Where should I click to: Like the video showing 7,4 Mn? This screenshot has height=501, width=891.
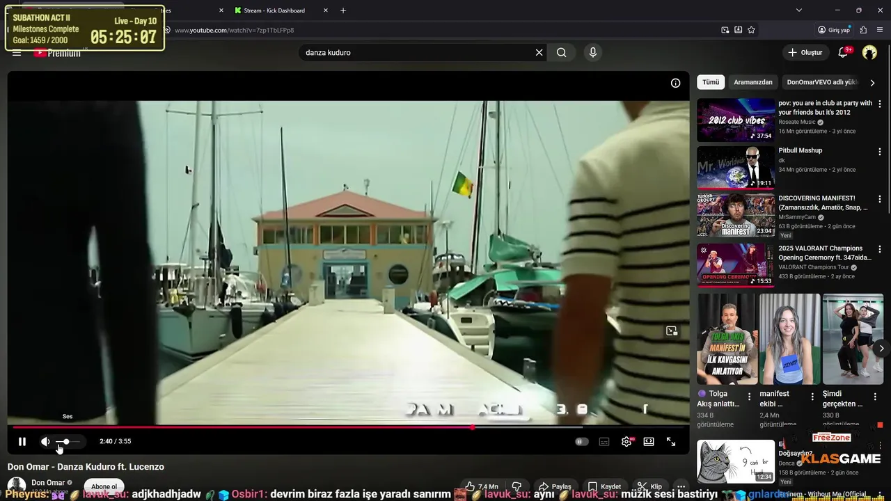(x=482, y=486)
